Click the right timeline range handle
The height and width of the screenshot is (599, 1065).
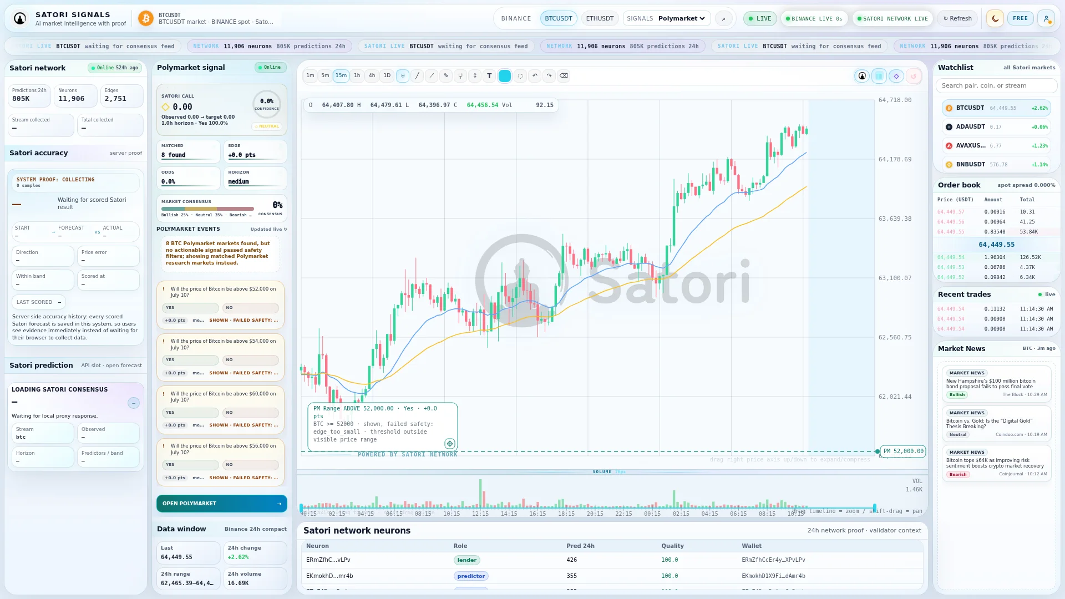tap(875, 507)
